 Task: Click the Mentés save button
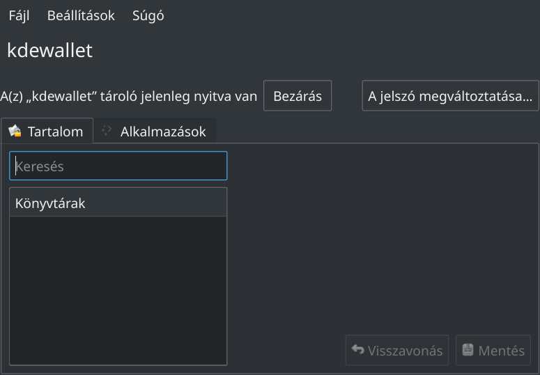click(493, 350)
